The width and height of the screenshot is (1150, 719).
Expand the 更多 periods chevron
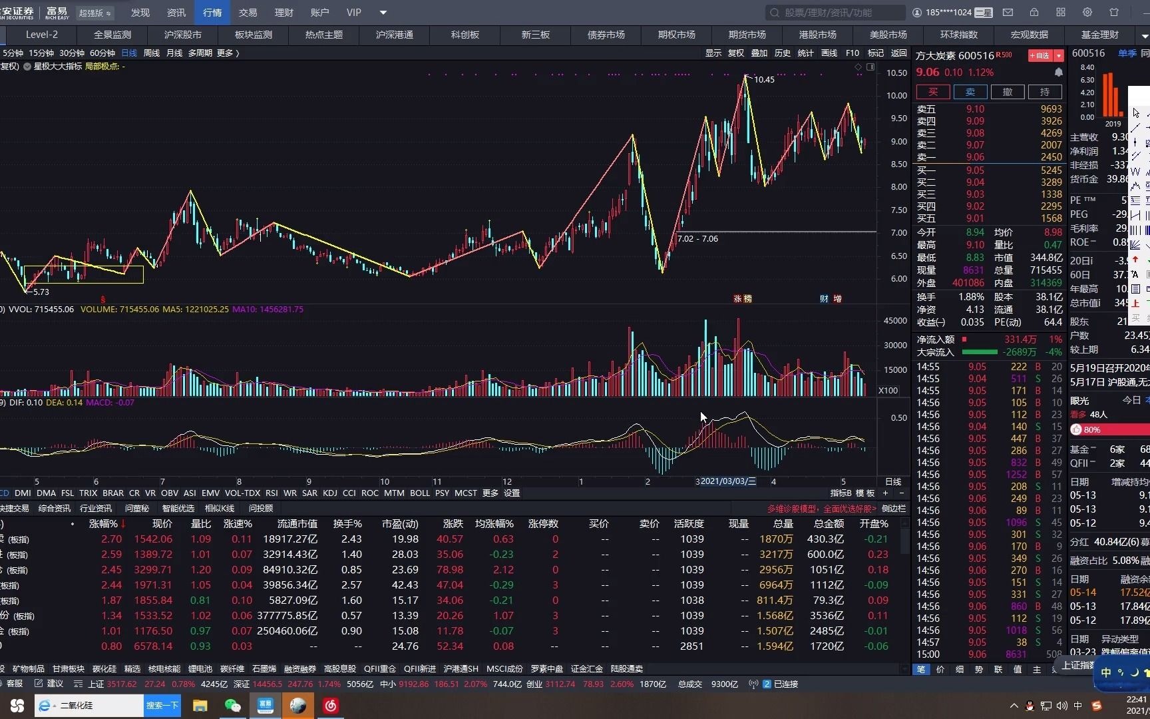[238, 53]
